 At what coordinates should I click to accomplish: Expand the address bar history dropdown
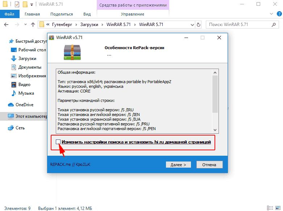tap(192, 25)
